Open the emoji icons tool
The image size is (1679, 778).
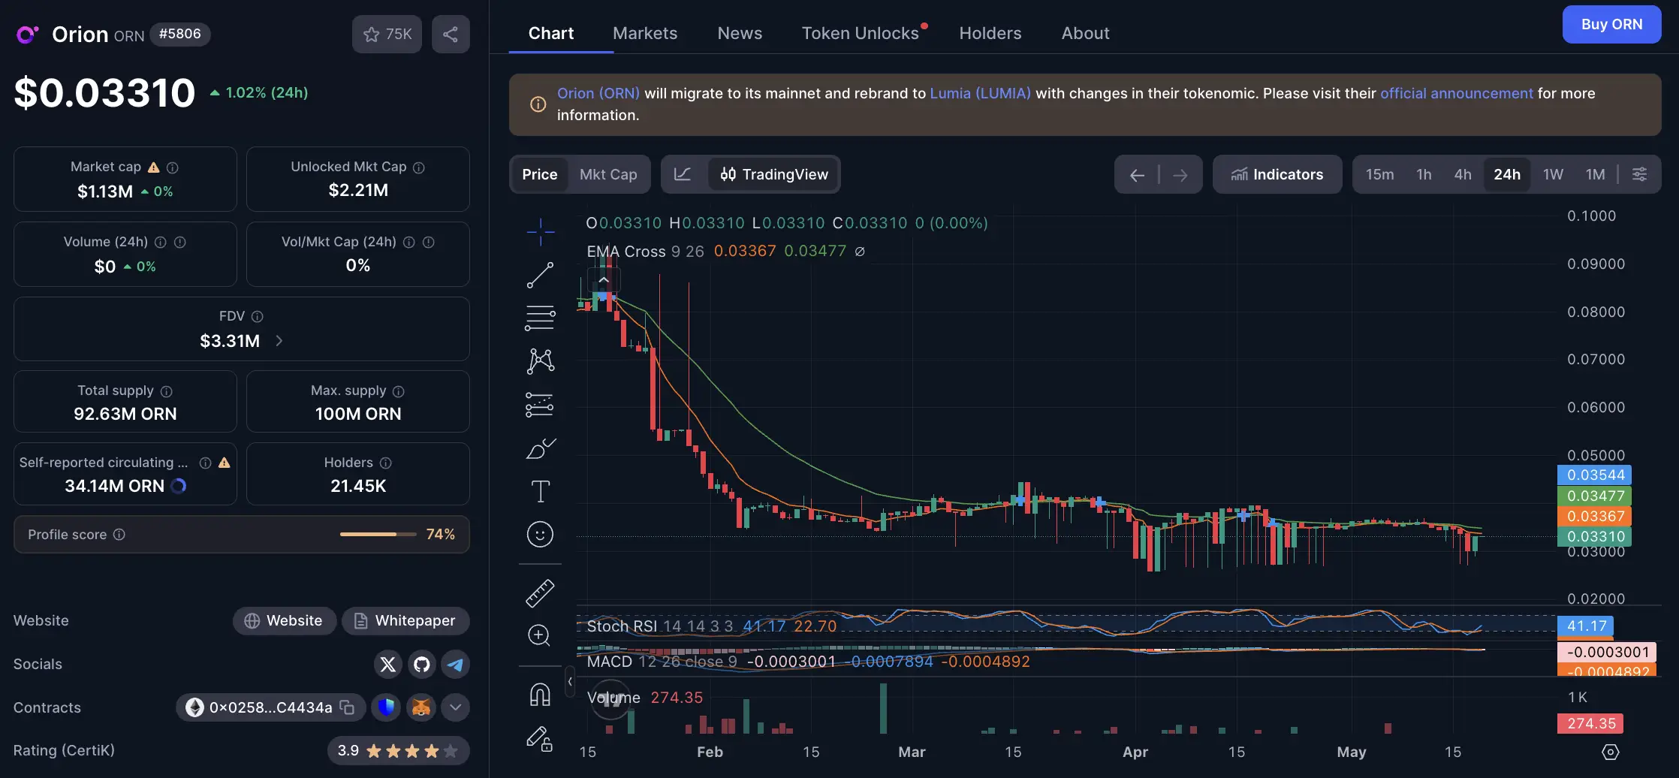coord(540,535)
